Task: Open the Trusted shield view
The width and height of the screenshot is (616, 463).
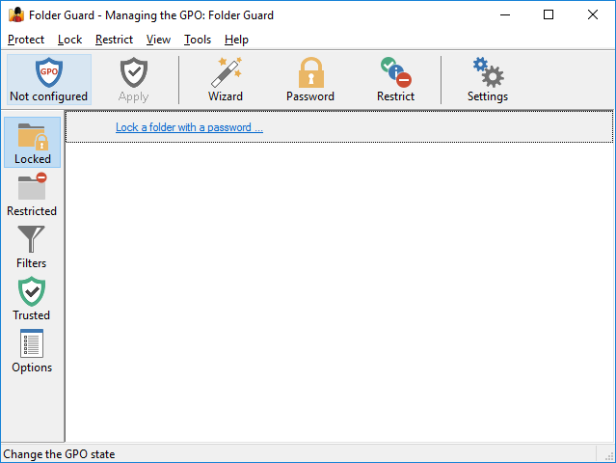Action: click(32, 299)
